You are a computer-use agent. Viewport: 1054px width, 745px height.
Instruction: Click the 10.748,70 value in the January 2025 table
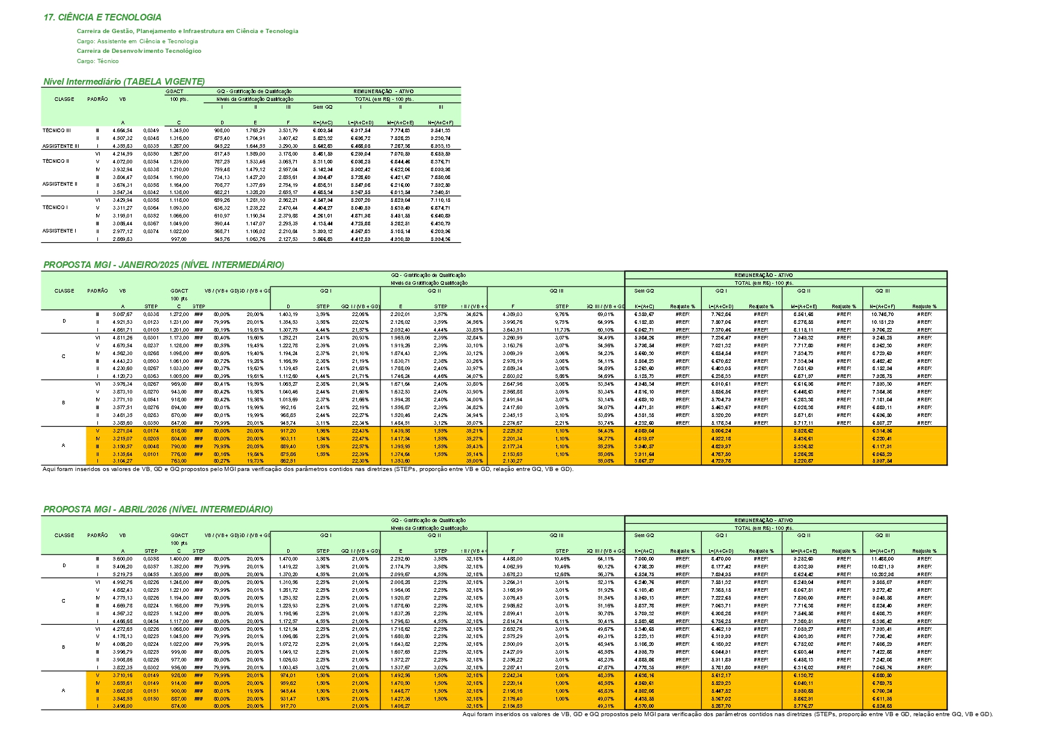pyautogui.click(x=882, y=314)
